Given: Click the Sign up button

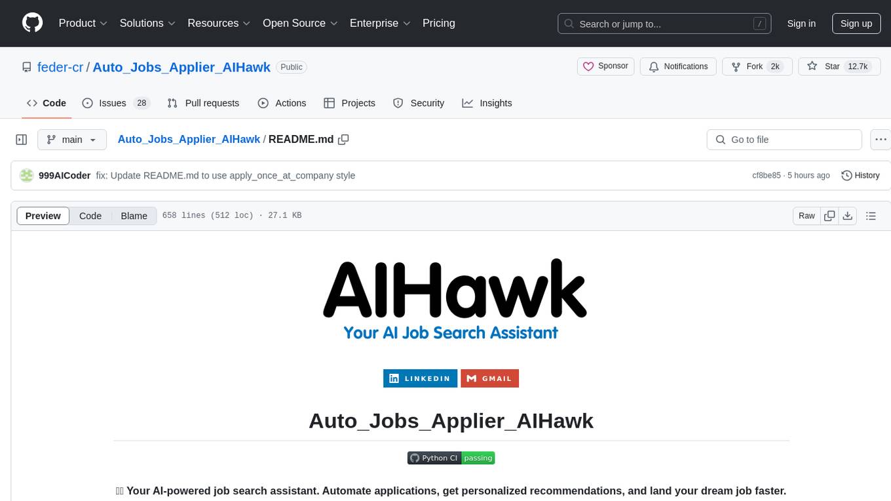Looking at the screenshot, I should point(856,24).
